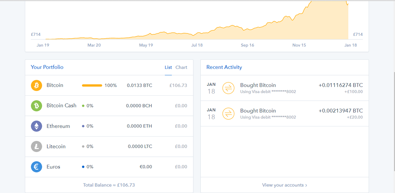Viewport: 395px width, 193px height.
Task: Open the +£20.00 Bought Bitcoin transaction
Action: coord(285,113)
